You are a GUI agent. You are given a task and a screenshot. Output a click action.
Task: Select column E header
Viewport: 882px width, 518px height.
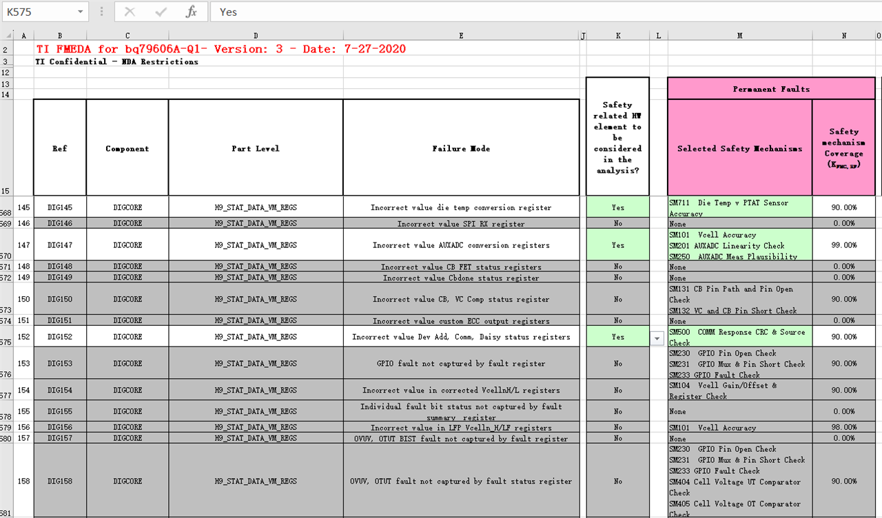pos(461,36)
